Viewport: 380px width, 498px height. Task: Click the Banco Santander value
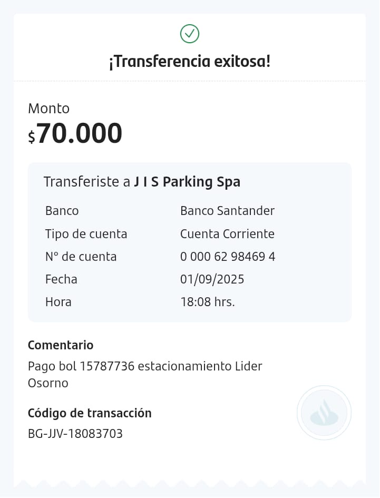[x=227, y=211]
